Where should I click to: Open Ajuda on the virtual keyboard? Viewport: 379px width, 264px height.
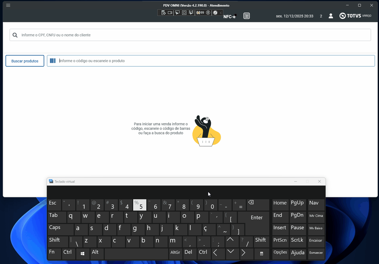point(298,254)
